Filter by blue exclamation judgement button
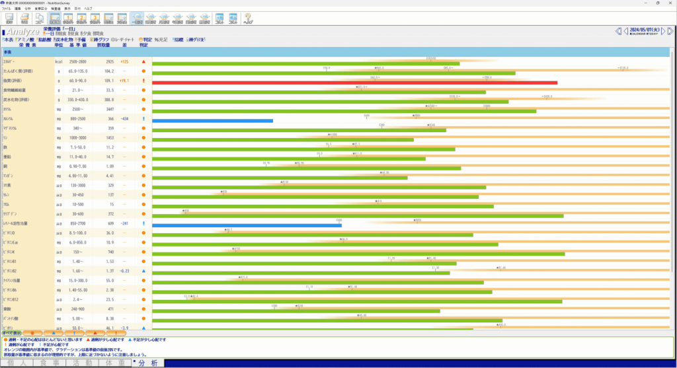Image resolution: width=677 pixels, height=368 pixels. point(74,333)
